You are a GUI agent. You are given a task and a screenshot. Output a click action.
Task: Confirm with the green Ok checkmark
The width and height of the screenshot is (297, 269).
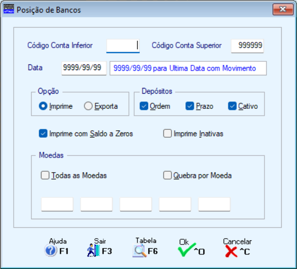click(186, 250)
